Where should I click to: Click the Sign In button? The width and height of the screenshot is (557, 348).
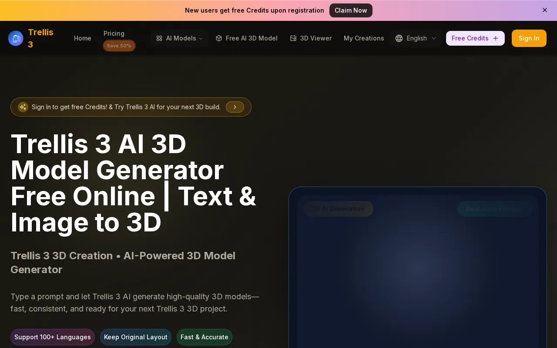529,38
